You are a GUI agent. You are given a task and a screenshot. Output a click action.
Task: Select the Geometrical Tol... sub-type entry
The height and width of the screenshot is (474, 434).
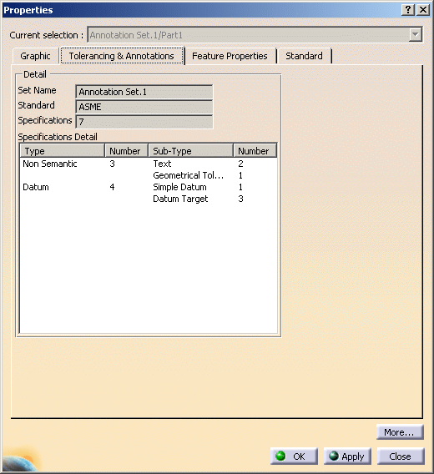coord(188,175)
